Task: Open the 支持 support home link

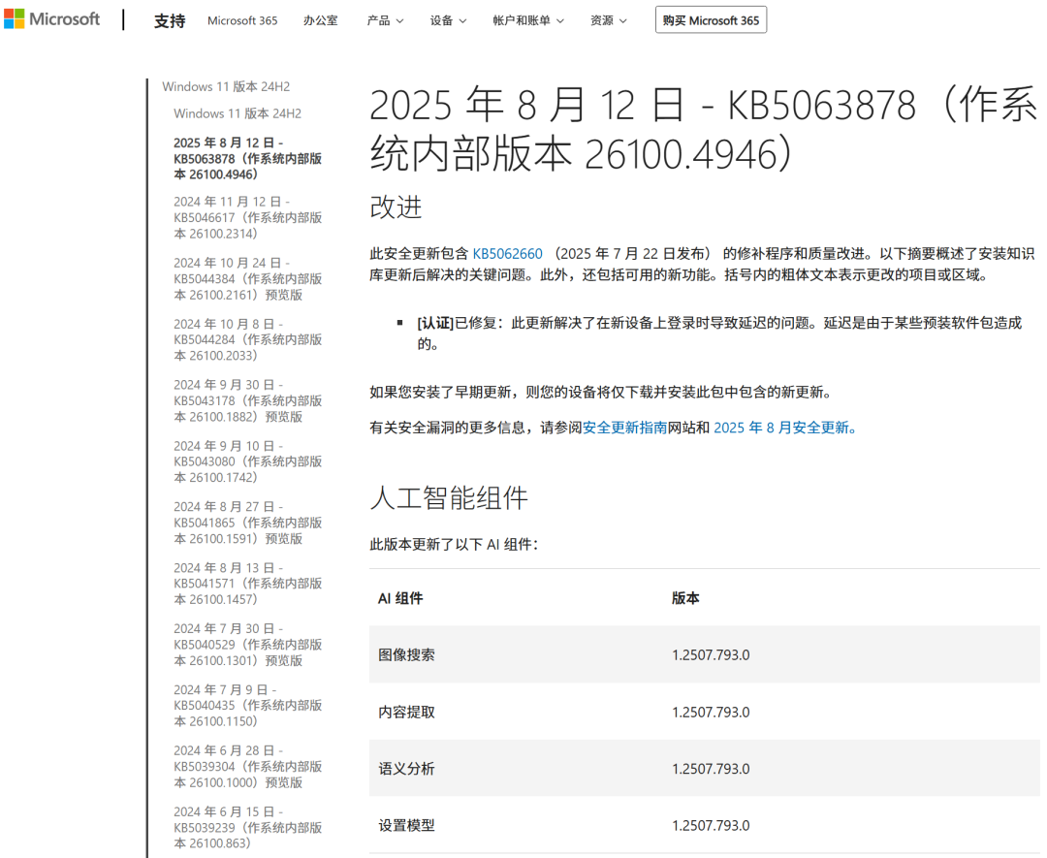Action: [x=170, y=20]
